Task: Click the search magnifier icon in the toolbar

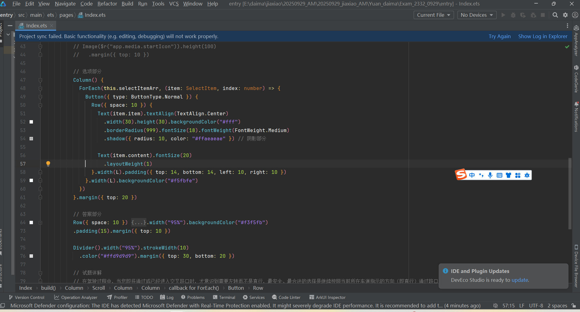Action: click(x=555, y=15)
